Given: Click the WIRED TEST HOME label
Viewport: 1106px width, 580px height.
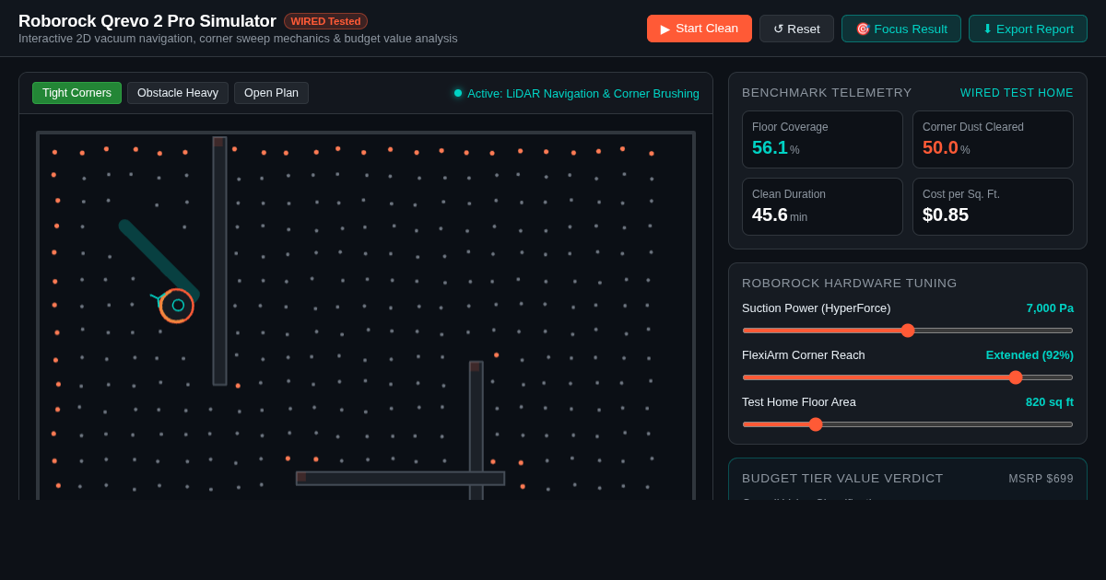Looking at the screenshot, I should [x=1017, y=93].
